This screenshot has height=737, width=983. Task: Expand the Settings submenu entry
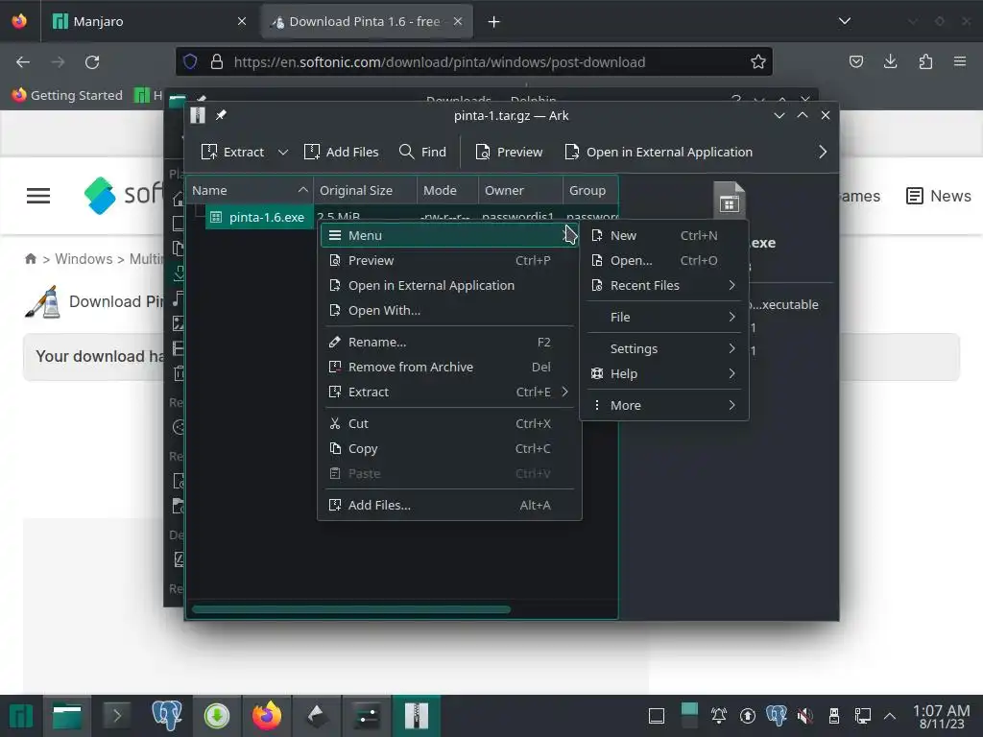coord(664,348)
